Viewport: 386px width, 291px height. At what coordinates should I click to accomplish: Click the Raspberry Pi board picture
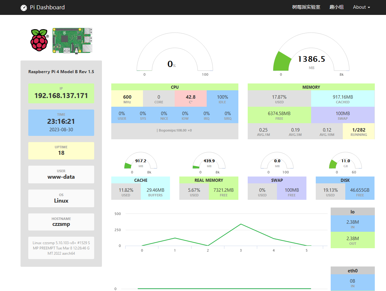tap(72, 41)
